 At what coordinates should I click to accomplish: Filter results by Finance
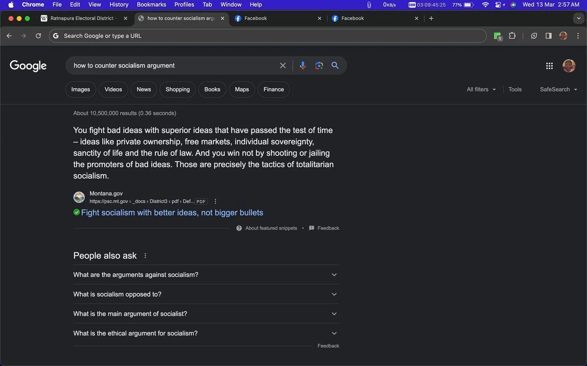click(x=274, y=89)
